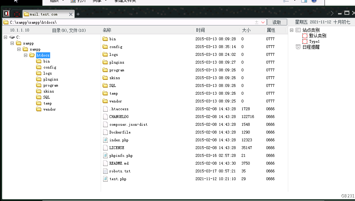The height and width of the screenshot is (201, 355).
Task: Click the right chevron on title bar
Action: click(332, 13)
